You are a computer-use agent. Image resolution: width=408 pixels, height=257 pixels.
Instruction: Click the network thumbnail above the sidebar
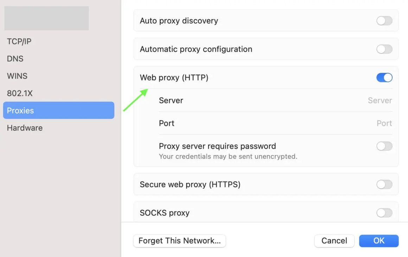pos(46,18)
